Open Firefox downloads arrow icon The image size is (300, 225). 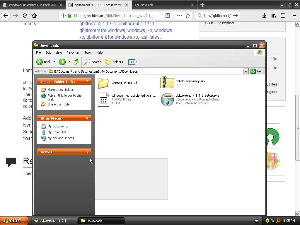[x=264, y=16]
